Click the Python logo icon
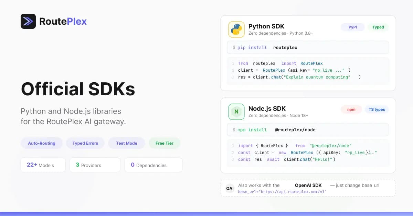The height and width of the screenshot is (216, 413). (x=236, y=29)
